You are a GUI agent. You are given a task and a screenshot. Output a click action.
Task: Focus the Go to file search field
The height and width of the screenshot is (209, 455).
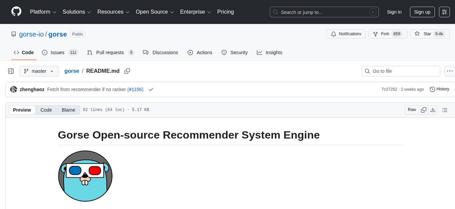[x=401, y=71]
